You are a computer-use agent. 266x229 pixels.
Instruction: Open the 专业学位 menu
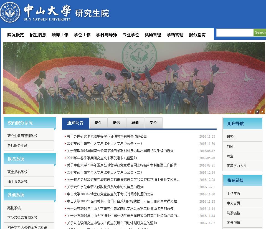click(x=131, y=35)
